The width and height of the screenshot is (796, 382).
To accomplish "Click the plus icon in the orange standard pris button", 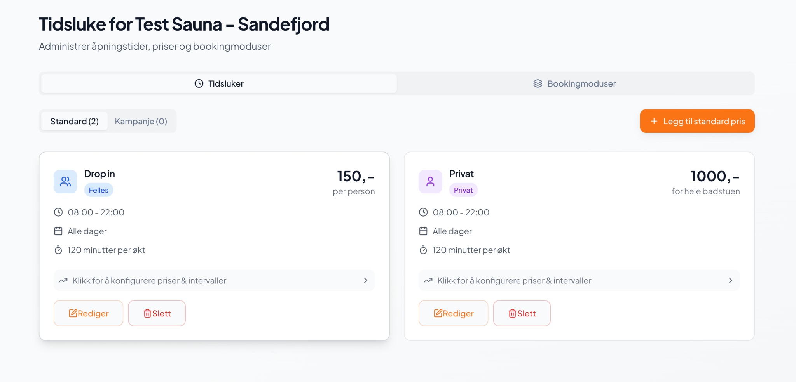I will click(x=655, y=121).
